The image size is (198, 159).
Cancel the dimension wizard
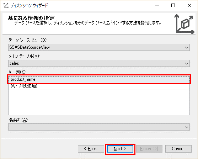tap(178, 149)
